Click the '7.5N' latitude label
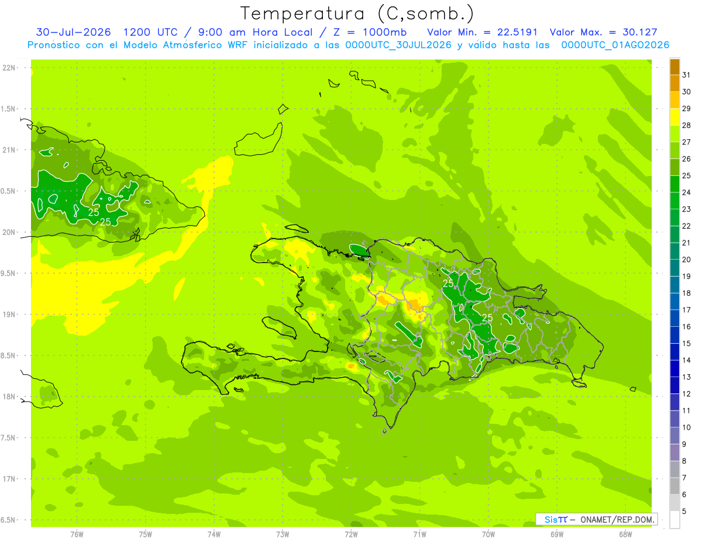Viewport: 702px width, 542px height. pyautogui.click(x=9, y=438)
